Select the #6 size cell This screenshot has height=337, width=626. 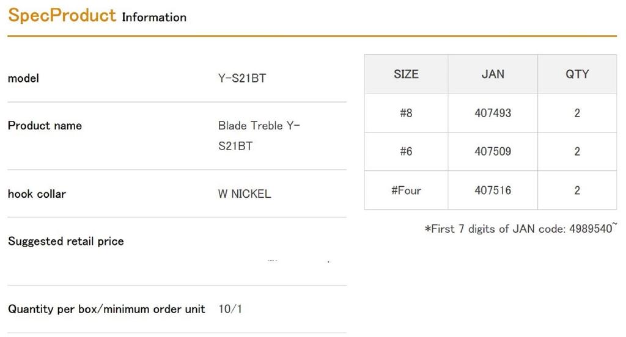click(406, 151)
